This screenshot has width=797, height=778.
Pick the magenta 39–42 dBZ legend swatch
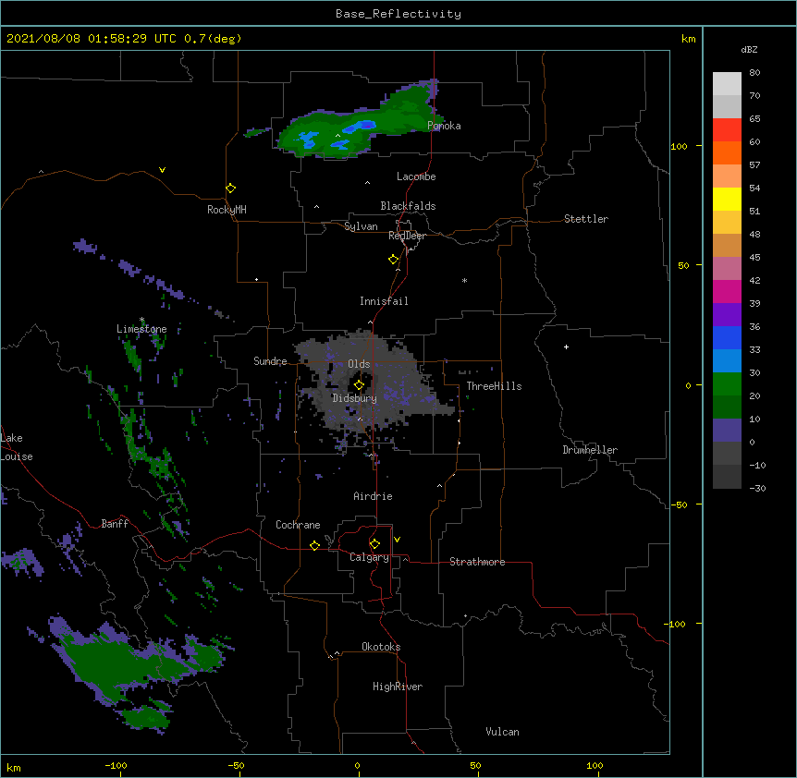(x=727, y=291)
